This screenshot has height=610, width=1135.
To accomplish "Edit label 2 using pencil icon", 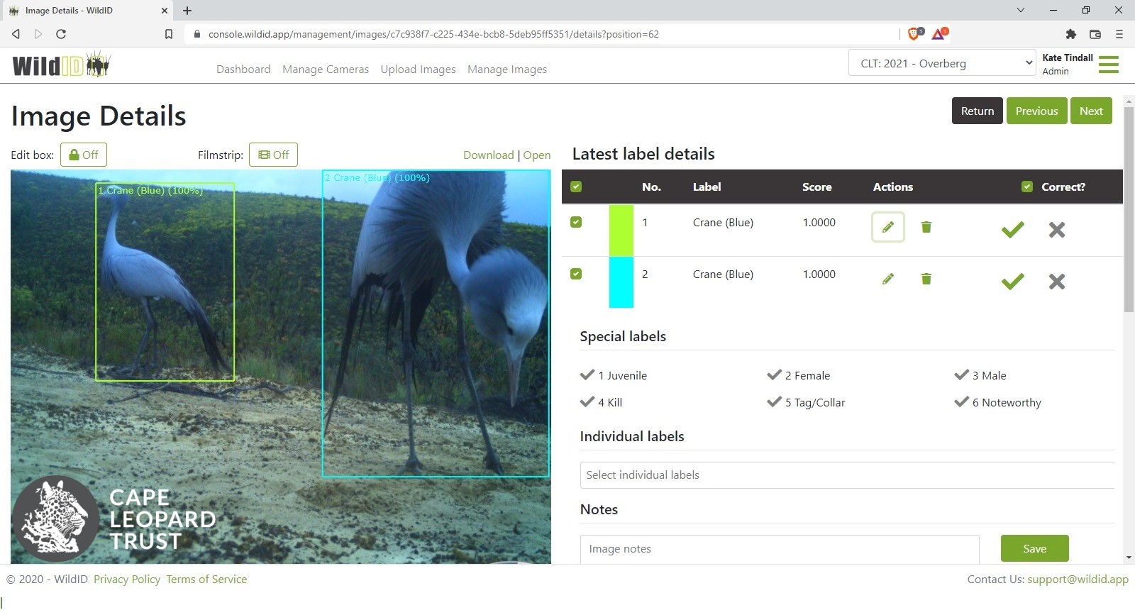I will 887,279.
